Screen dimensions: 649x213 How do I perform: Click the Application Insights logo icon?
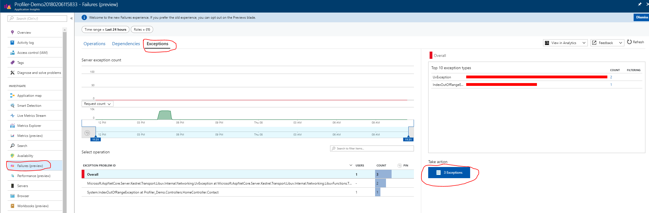click(8, 6)
